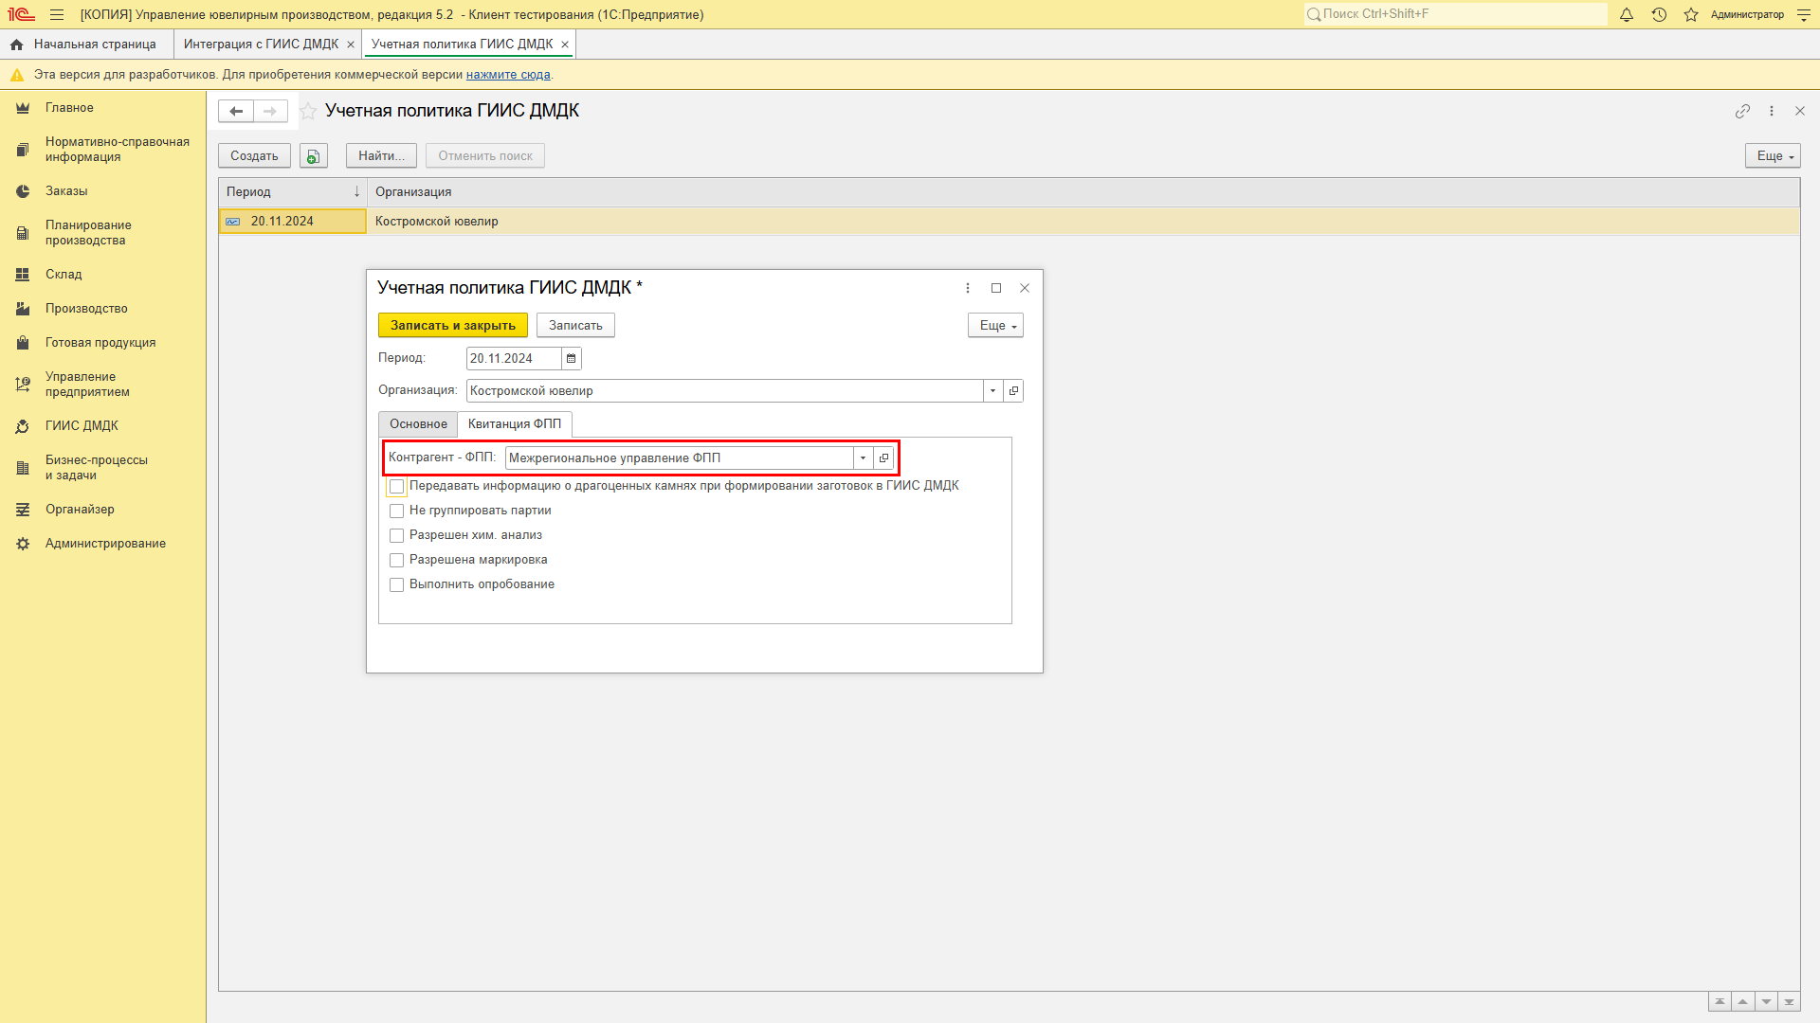Open the settings menu icon beside Администратор
1820x1023 pixels.
coord(1804,14)
